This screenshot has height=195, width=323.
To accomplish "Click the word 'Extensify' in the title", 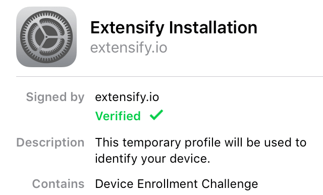I will click(x=127, y=28).
